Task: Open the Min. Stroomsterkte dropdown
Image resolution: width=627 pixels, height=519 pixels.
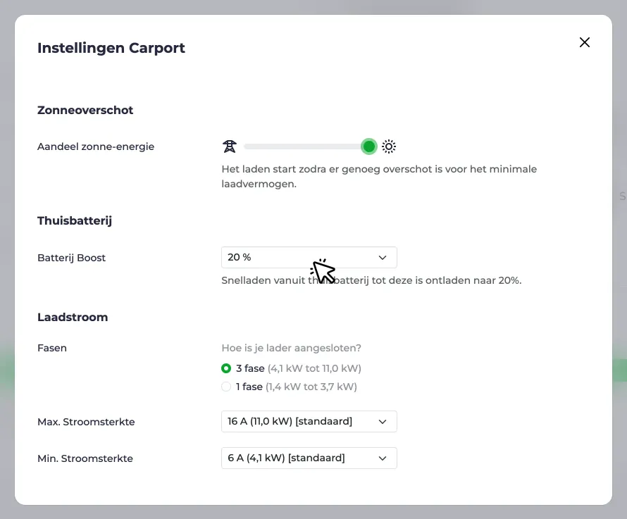Action: (309, 458)
